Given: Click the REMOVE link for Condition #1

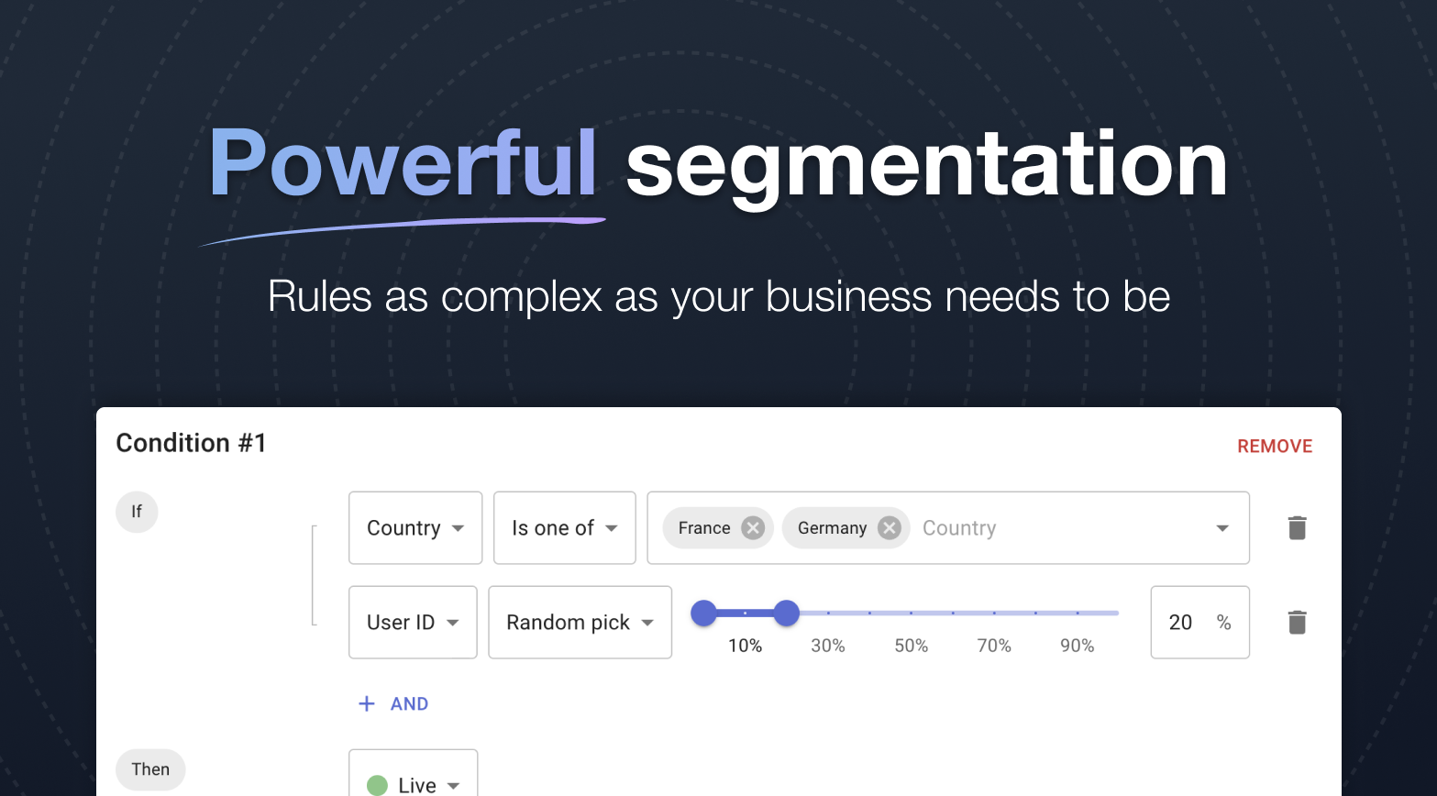Looking at the screenshot, I should (x=1275, y=446).
